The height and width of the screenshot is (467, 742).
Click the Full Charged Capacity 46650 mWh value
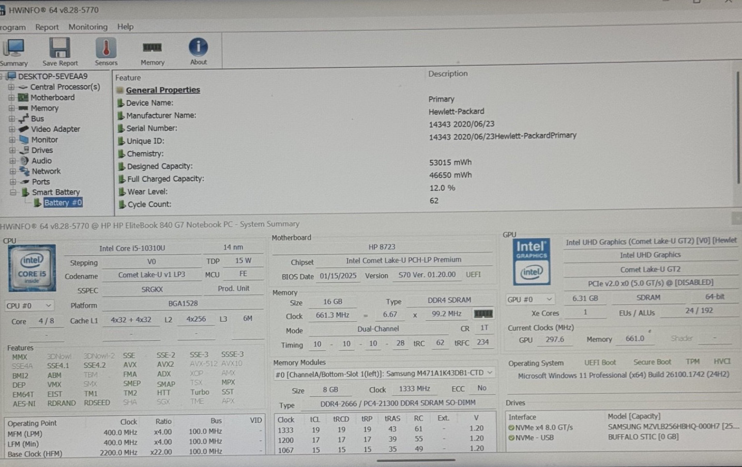[450, 175]
